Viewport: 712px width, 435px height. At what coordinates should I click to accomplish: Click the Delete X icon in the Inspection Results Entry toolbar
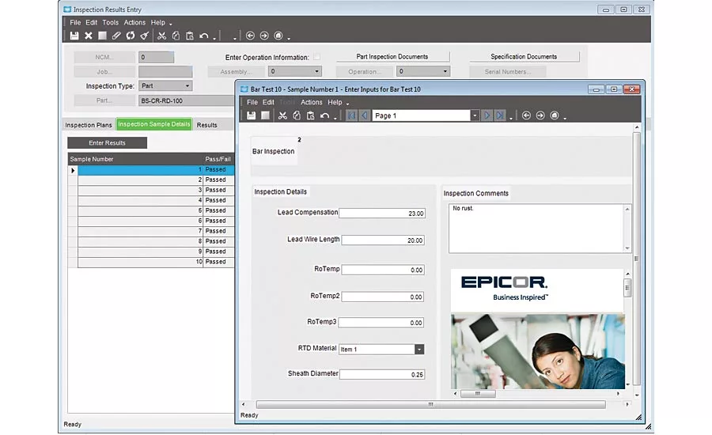89,36
